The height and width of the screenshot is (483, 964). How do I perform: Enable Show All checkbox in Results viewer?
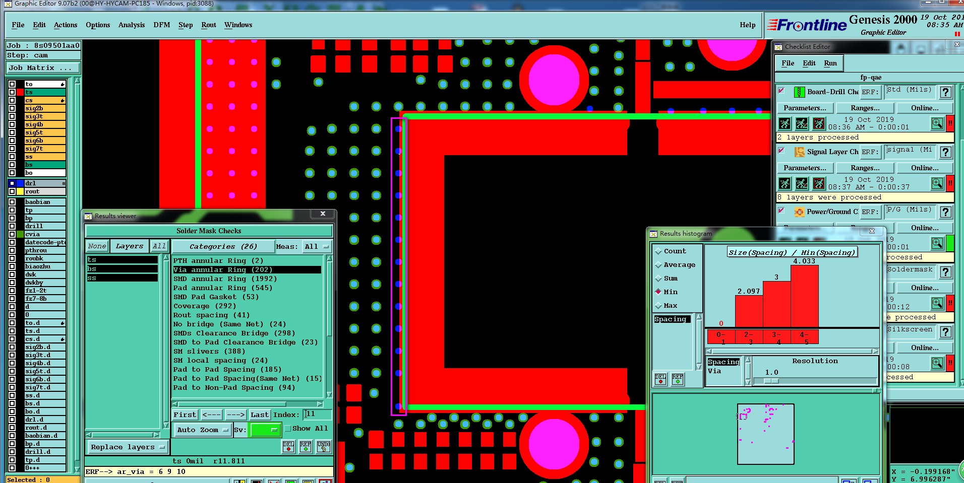click(x=288, y=429)
